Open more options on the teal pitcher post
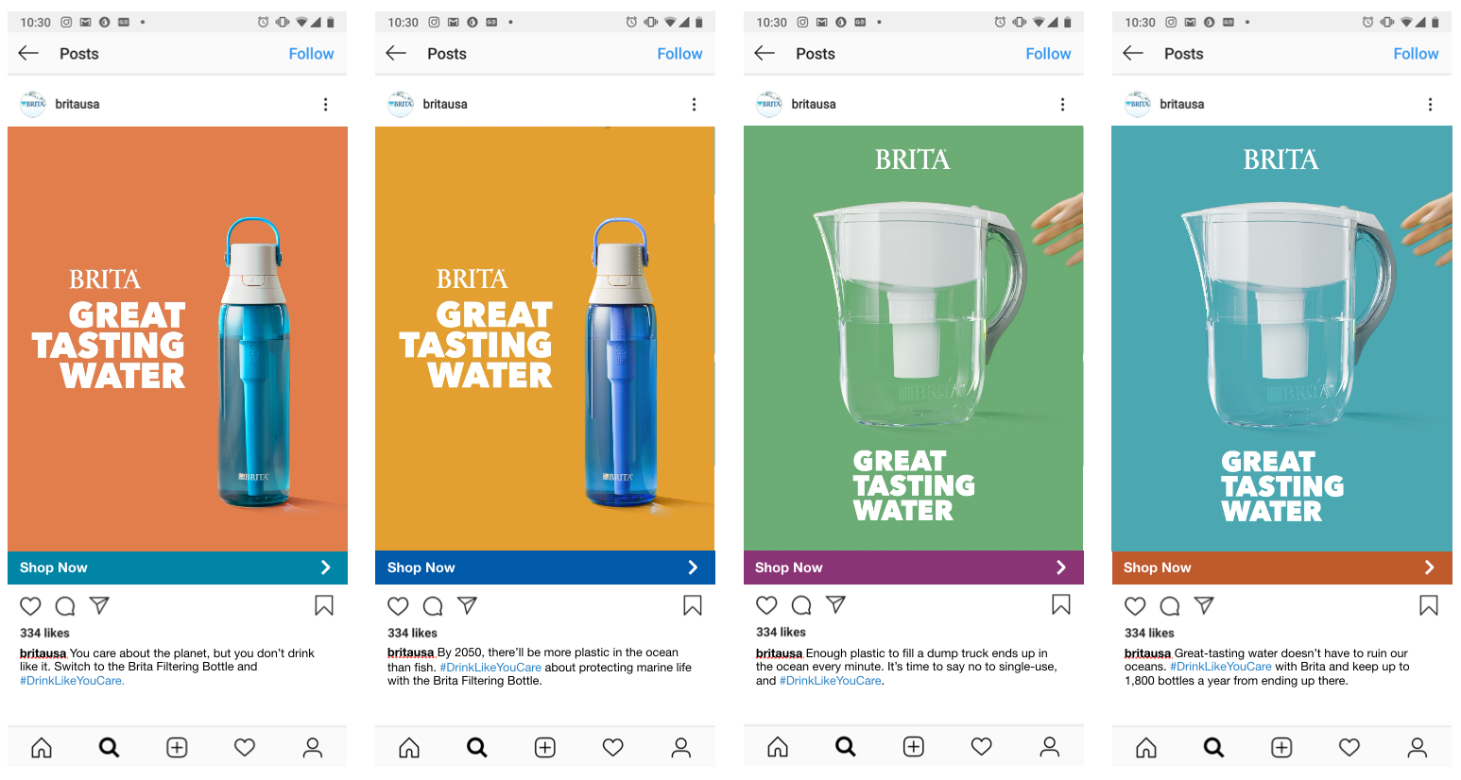 (1430, 105)
